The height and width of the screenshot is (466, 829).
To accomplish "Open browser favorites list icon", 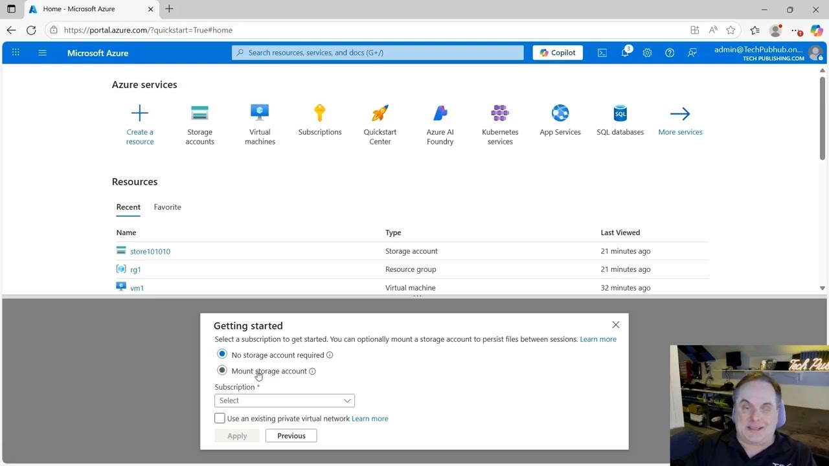I will pos(755,30).
